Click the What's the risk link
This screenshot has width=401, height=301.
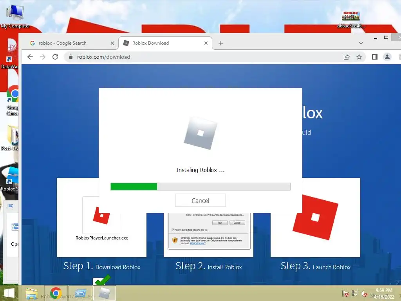[x=197, y=243]
